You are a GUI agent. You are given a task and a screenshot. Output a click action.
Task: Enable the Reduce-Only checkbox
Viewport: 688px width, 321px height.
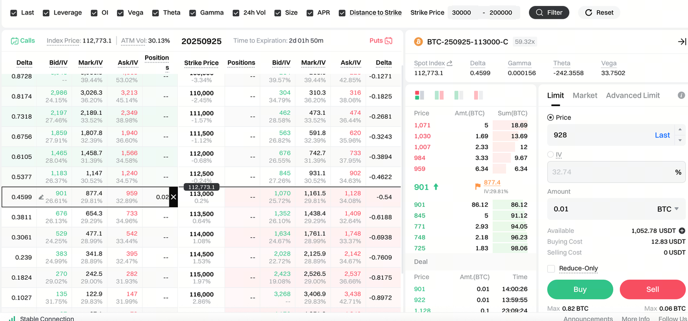(x=551, y=268)
